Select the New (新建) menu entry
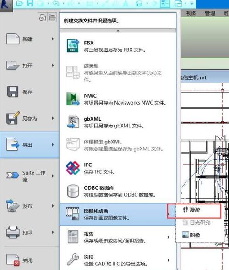This screenshot has width=229, height=270. pos(29,39)
